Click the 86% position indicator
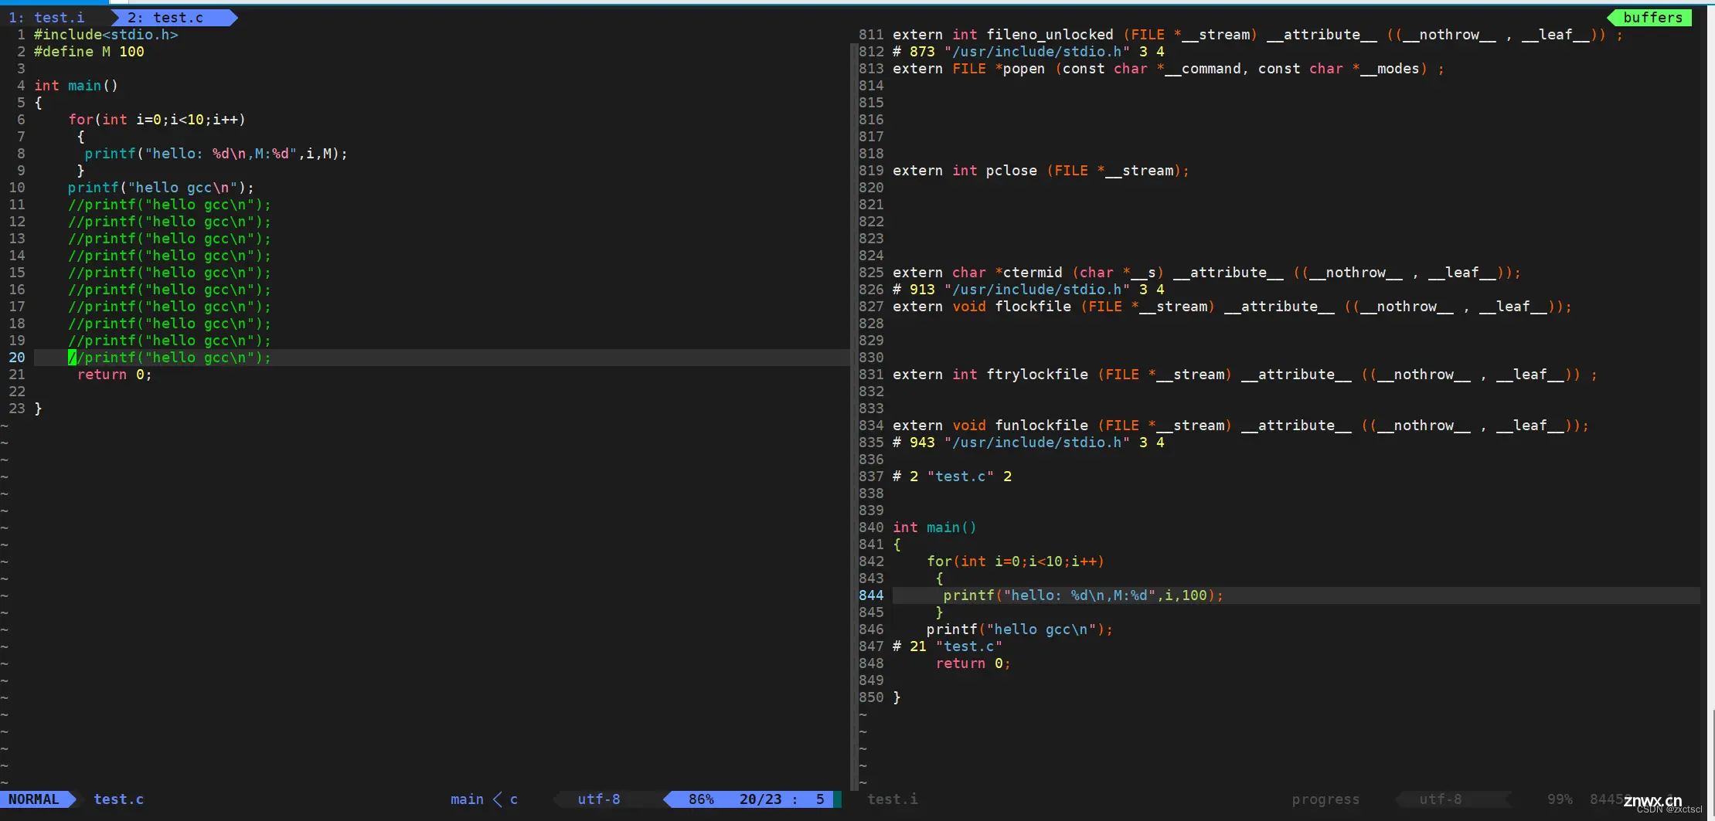1715x821 pixels. 701,799
